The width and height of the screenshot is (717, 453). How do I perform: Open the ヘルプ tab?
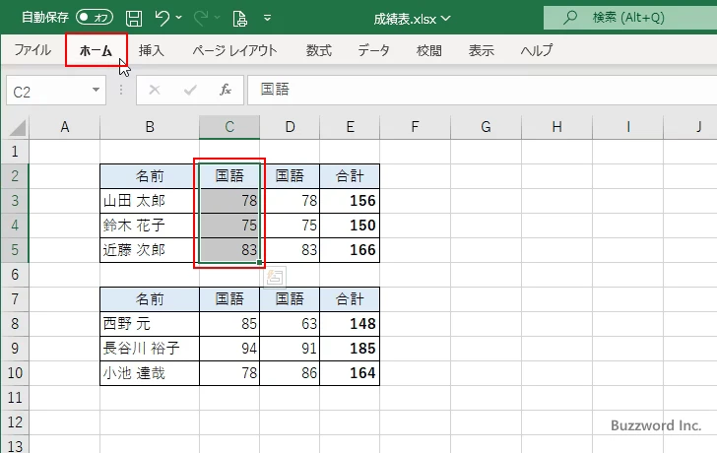[x=537, y=50]
